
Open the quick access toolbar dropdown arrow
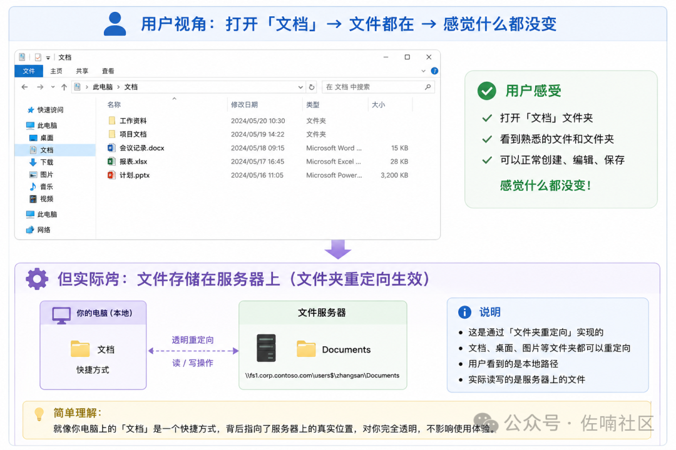click(48, 57)
